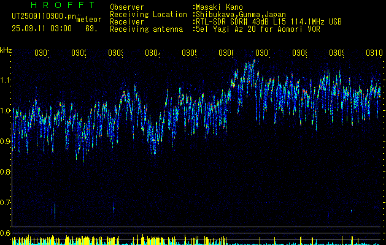This screenshot has width=386, height=245.
Task: Click the 0.9 frequency axis label
Action: click(5, 141)
